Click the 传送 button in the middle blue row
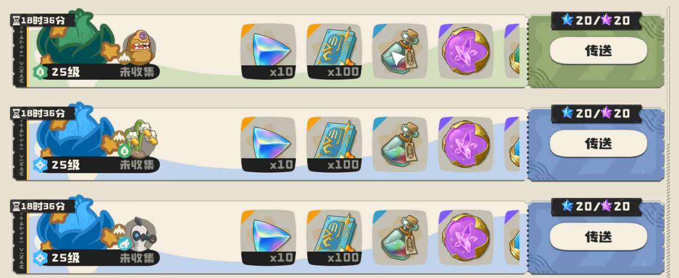The image size is (679, 278). pos(598,143)
